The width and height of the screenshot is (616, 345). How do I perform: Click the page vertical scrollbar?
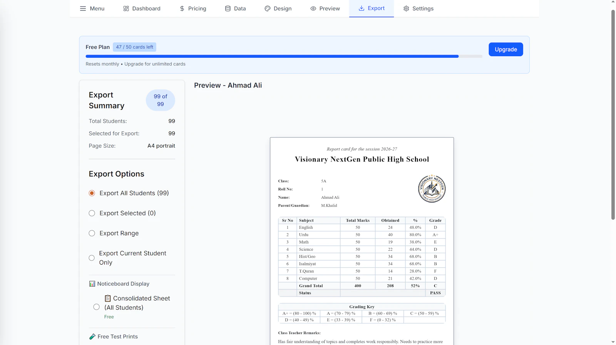[x=613, y=115]
